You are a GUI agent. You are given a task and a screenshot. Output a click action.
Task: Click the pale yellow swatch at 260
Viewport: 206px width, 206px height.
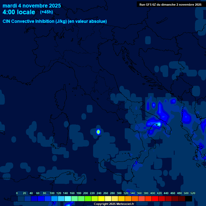point(108,198)
